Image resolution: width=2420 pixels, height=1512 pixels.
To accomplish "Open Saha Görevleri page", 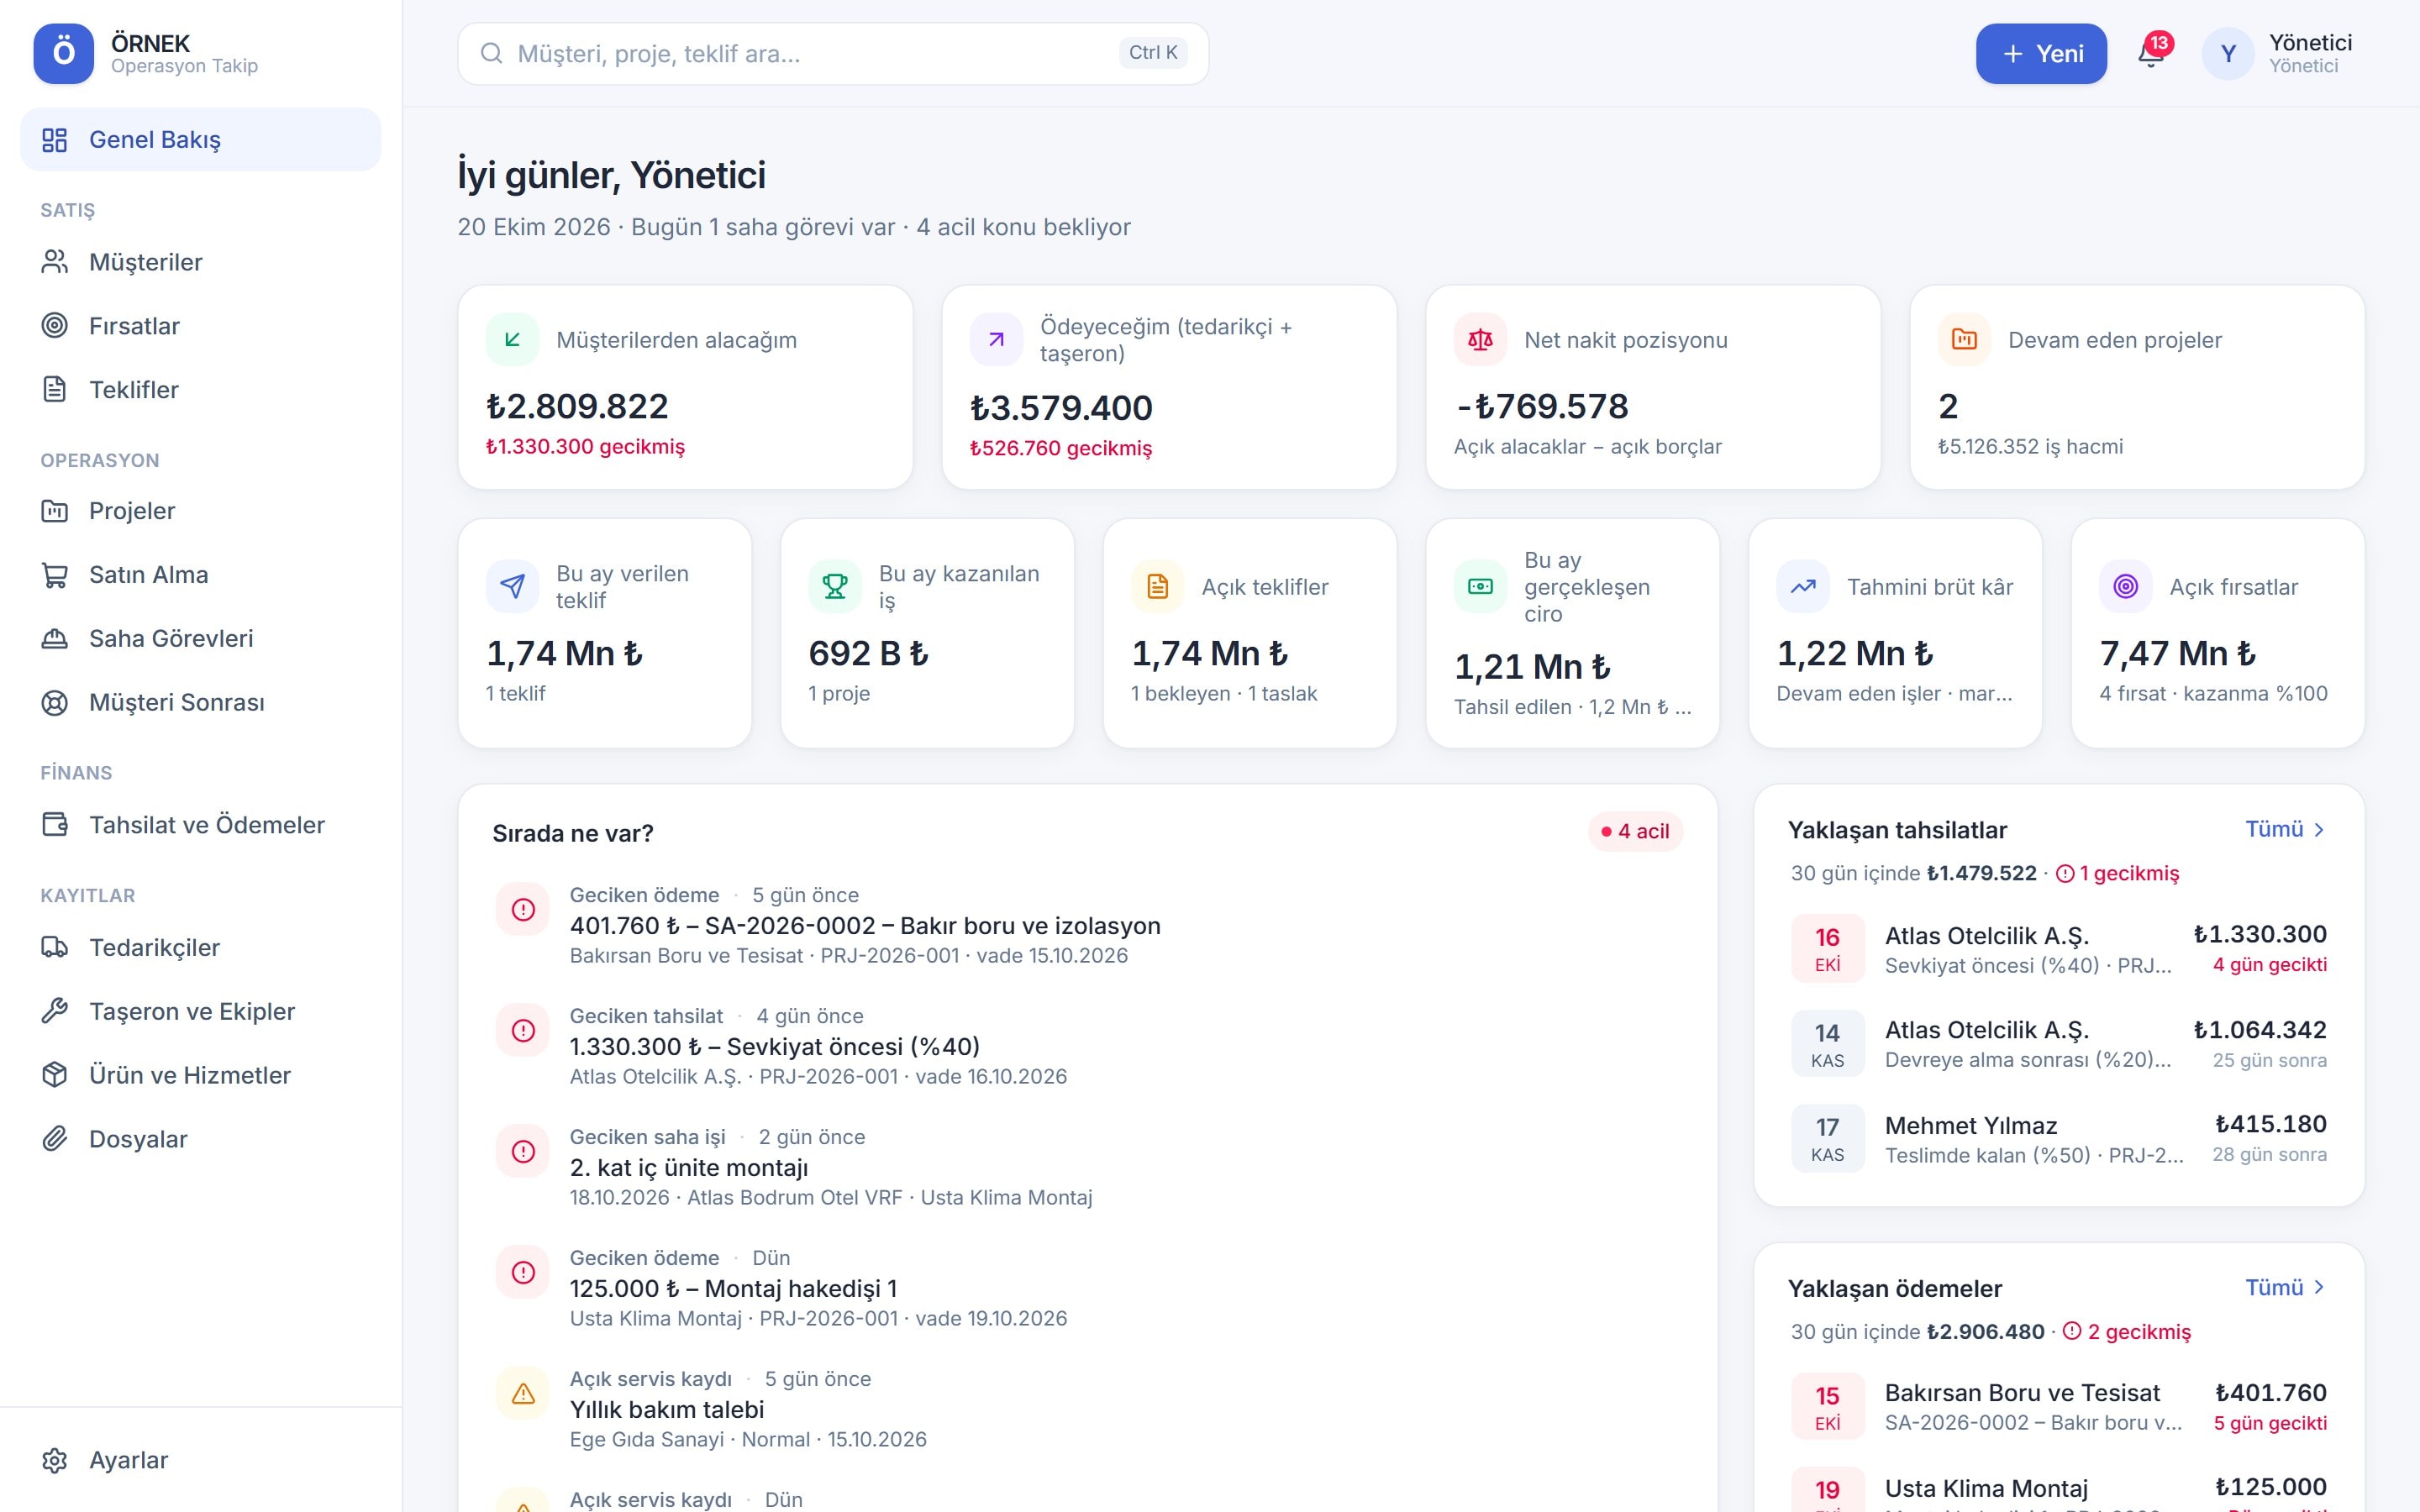I will pyautogui.click(x=201, y=639).
